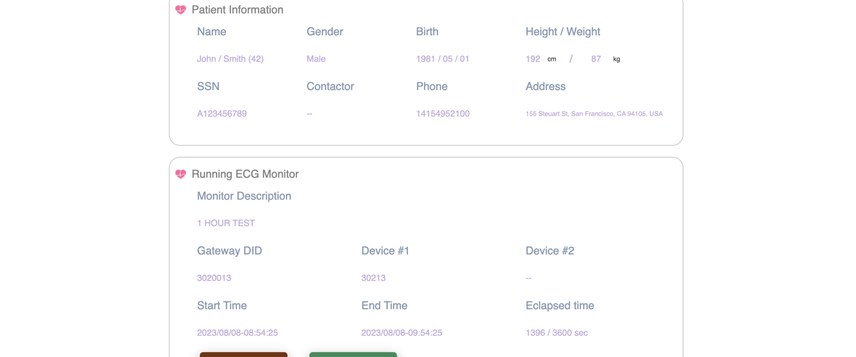Click the birth date 1981 / 05 / 01
This screenshot has width=856, height=357.
point(443,59)
